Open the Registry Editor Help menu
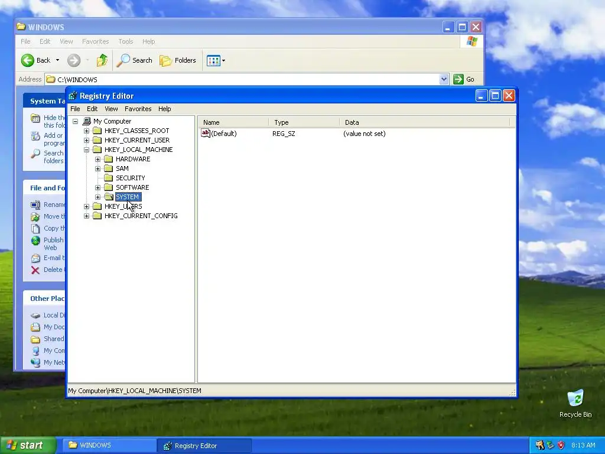The image size is (605, 454). (164, 109)
